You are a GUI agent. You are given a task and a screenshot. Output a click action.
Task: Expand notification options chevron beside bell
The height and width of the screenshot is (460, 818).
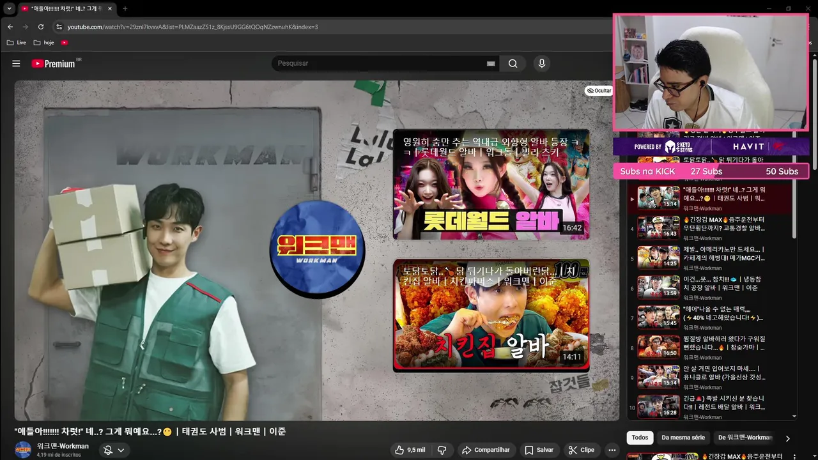(x=121, y=450)
